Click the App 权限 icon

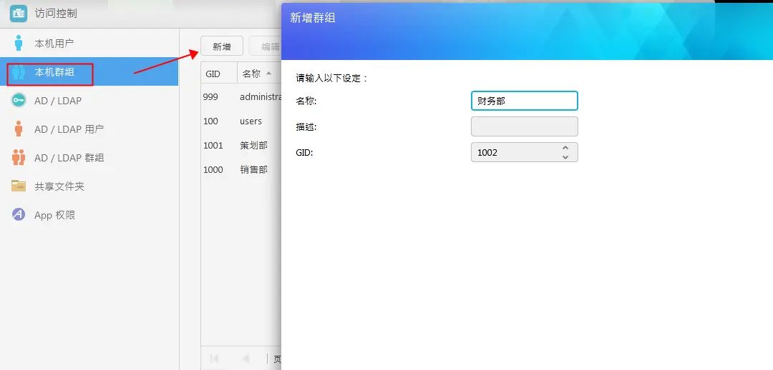pos(19,214)
